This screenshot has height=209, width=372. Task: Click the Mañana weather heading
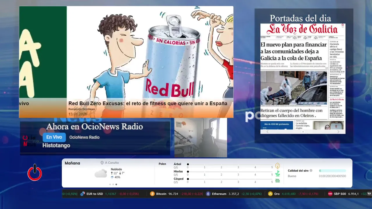(x=72, y=163)
